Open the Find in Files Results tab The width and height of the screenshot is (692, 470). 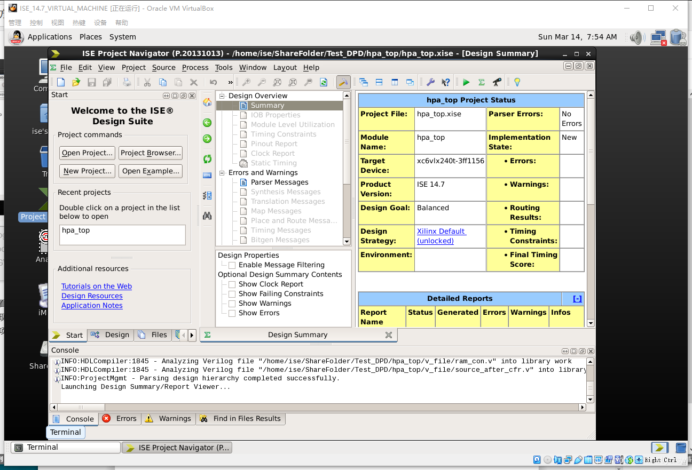240,419
